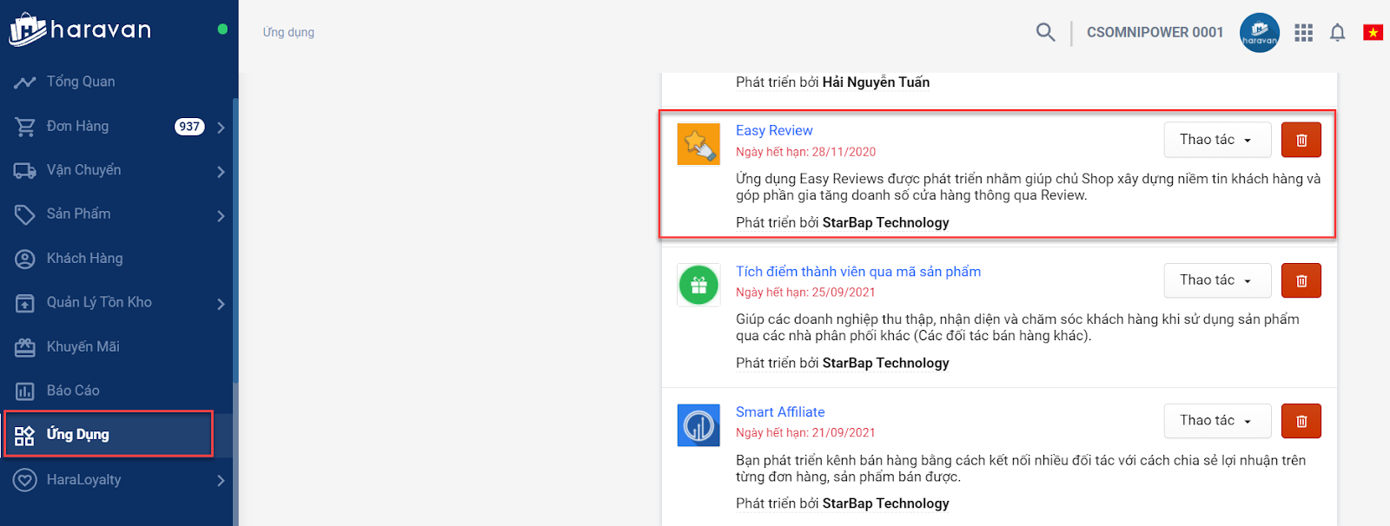Click the Vận Chuyển truck icon
Screen dimensions: 1390x526
click(x=24, y=170)
